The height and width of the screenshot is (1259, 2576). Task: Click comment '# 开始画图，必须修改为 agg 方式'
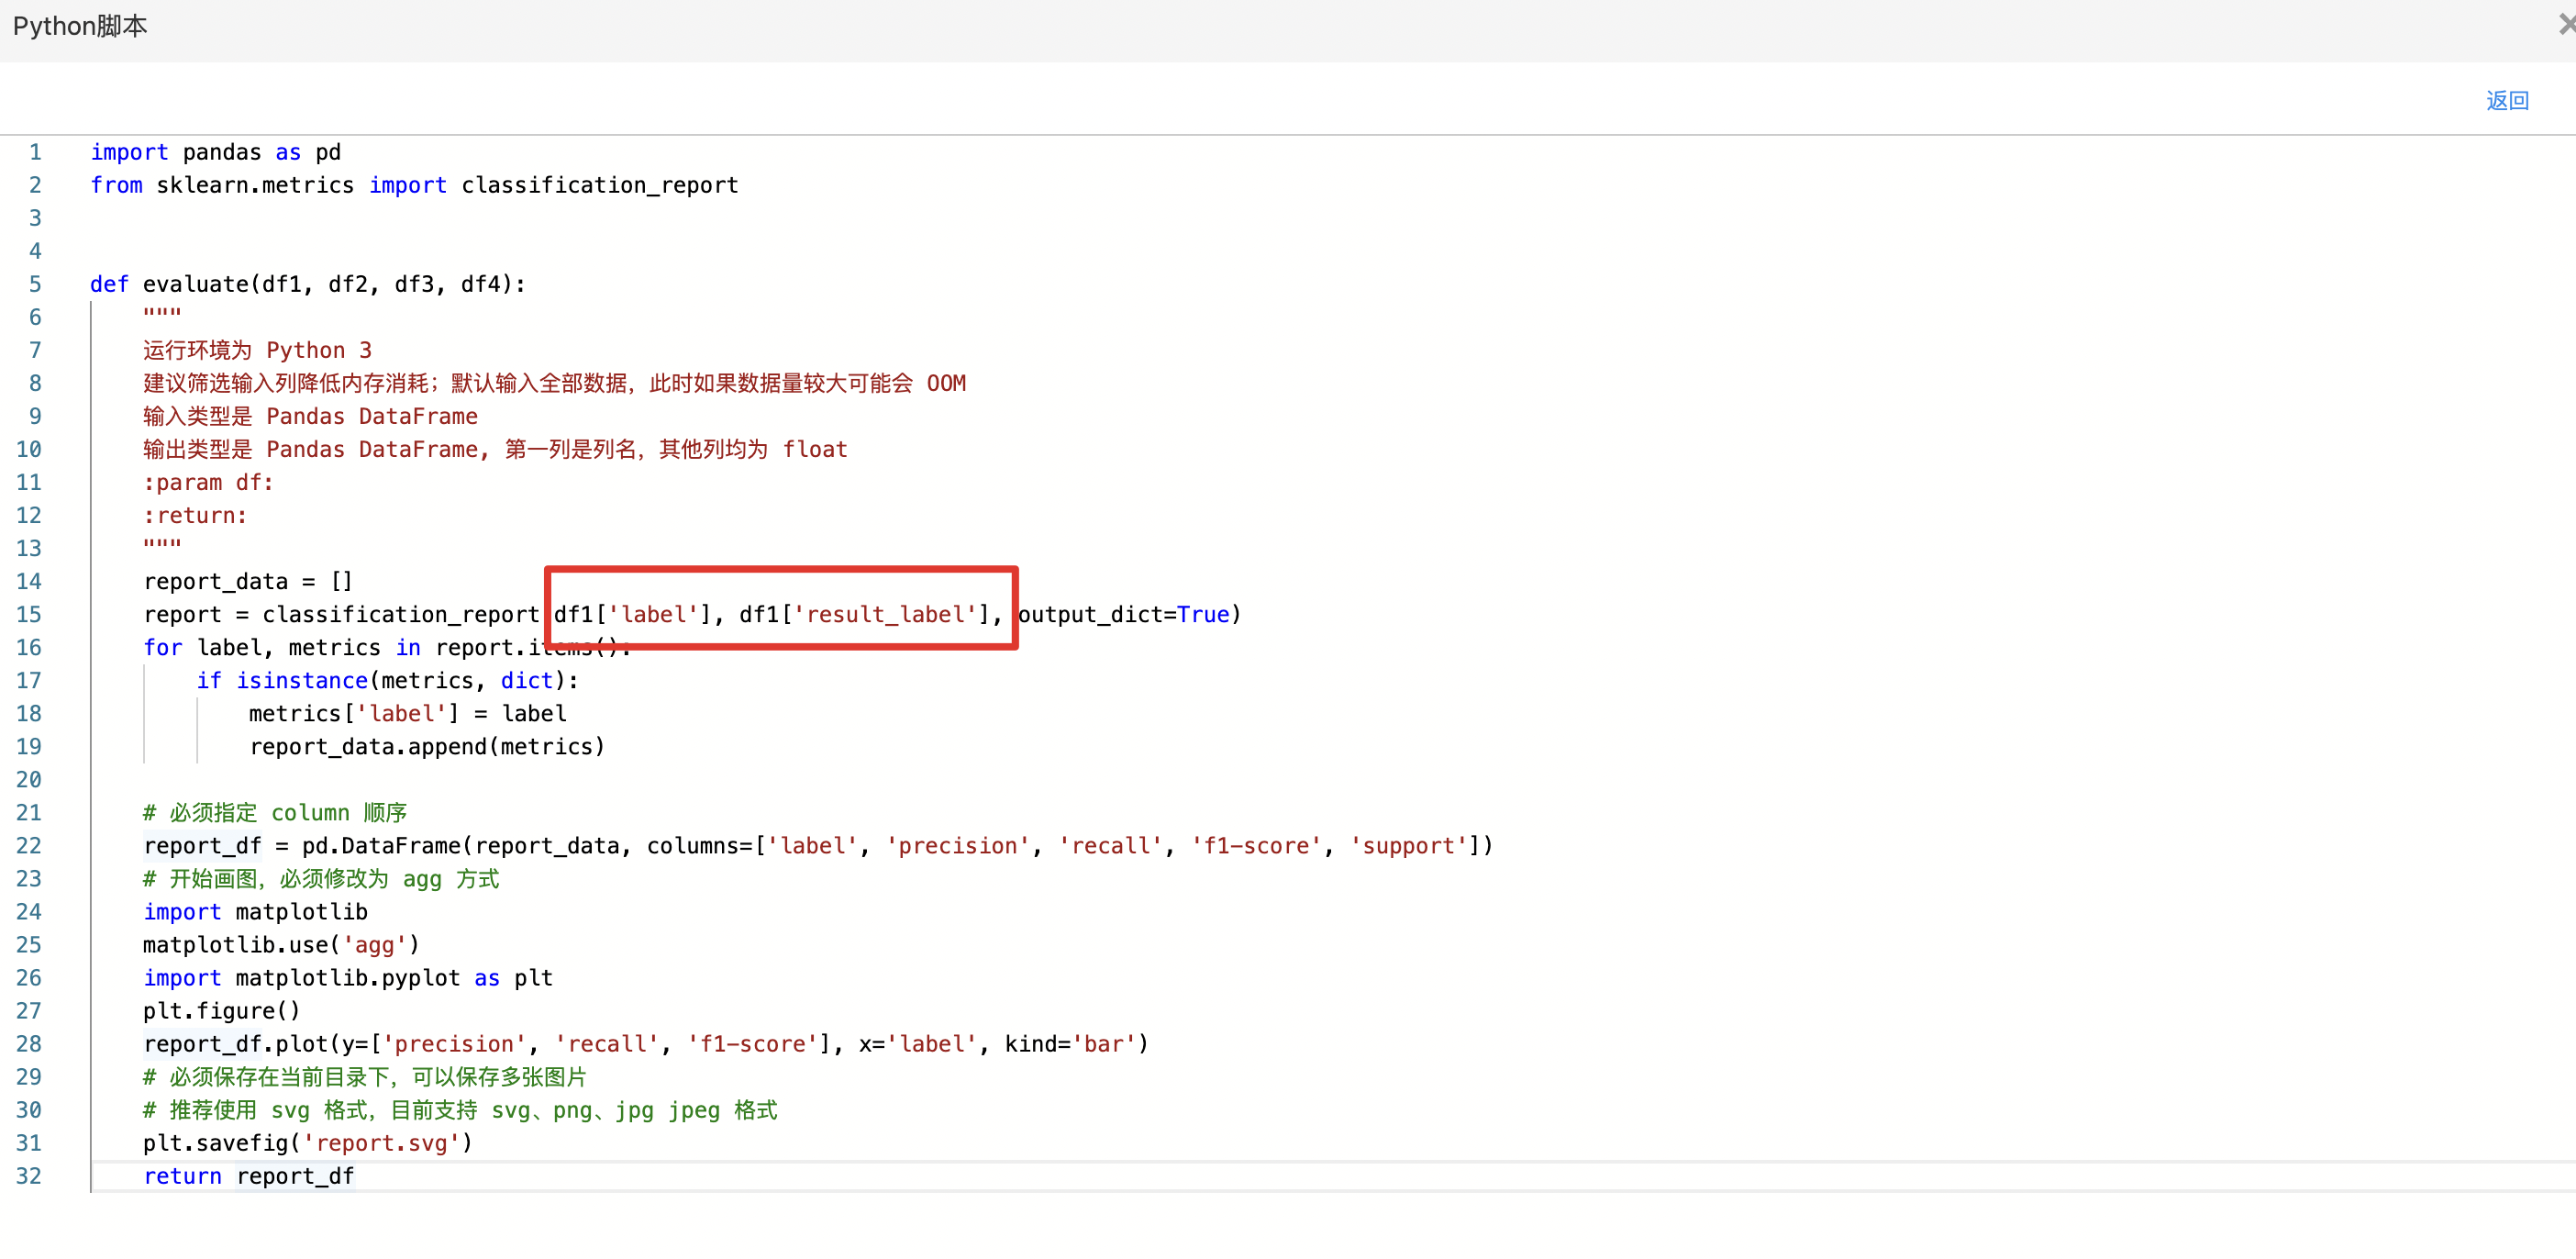click(321, 878)
